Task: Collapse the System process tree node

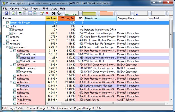Action: (x=4, y=26)
